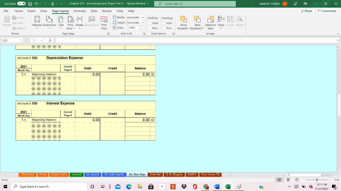Screen dimensions: 341x191
Task: Open the Align options
Action: coord(221,23)
